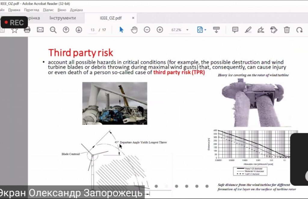
Task: Click the REC recording indicator
Action: pyautogui.click(x=14, y=23)
